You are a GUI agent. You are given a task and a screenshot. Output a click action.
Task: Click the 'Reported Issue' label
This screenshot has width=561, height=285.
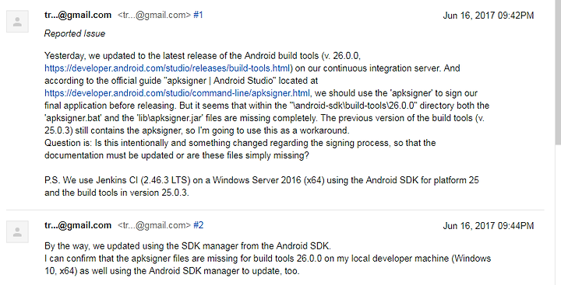click(x=75, y=33)
